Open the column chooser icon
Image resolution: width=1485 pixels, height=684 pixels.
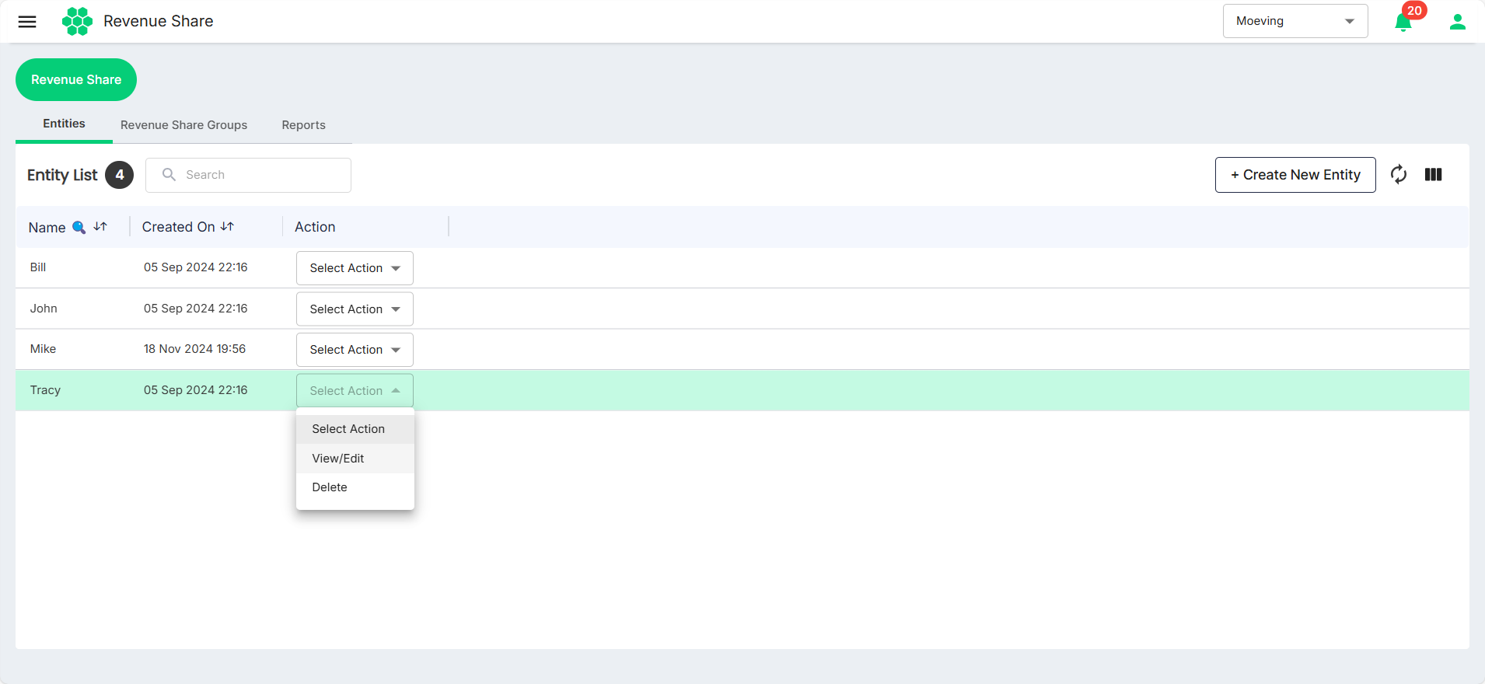(1434, 175)
